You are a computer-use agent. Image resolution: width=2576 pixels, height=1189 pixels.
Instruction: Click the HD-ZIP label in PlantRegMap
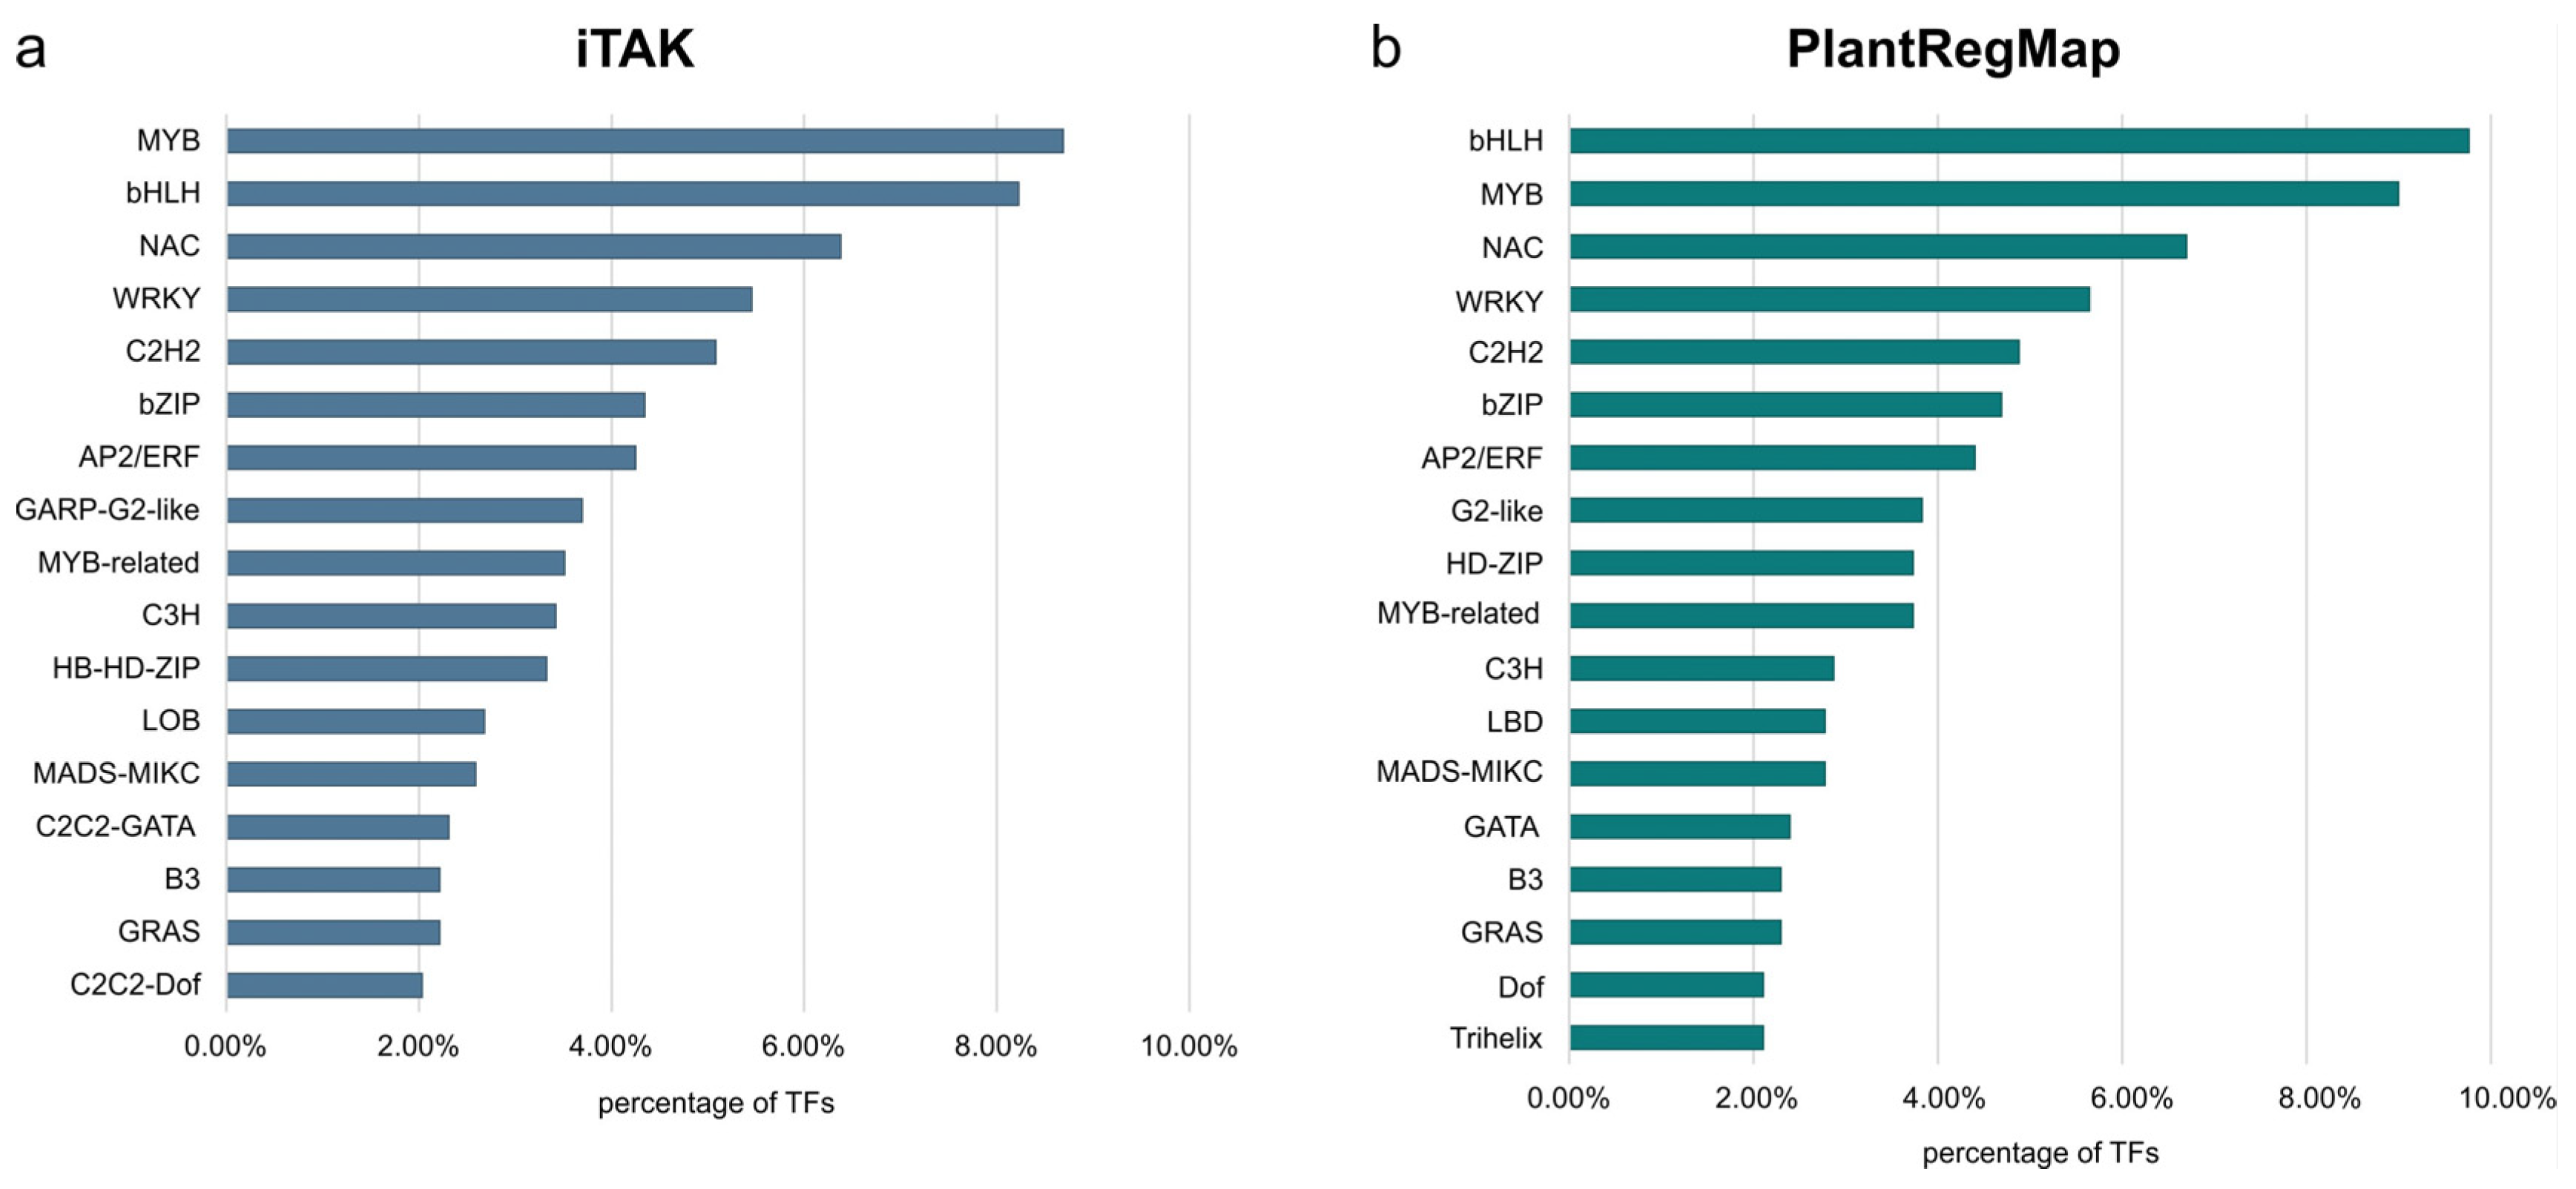pyautogui.click(x=1494, y=563)
